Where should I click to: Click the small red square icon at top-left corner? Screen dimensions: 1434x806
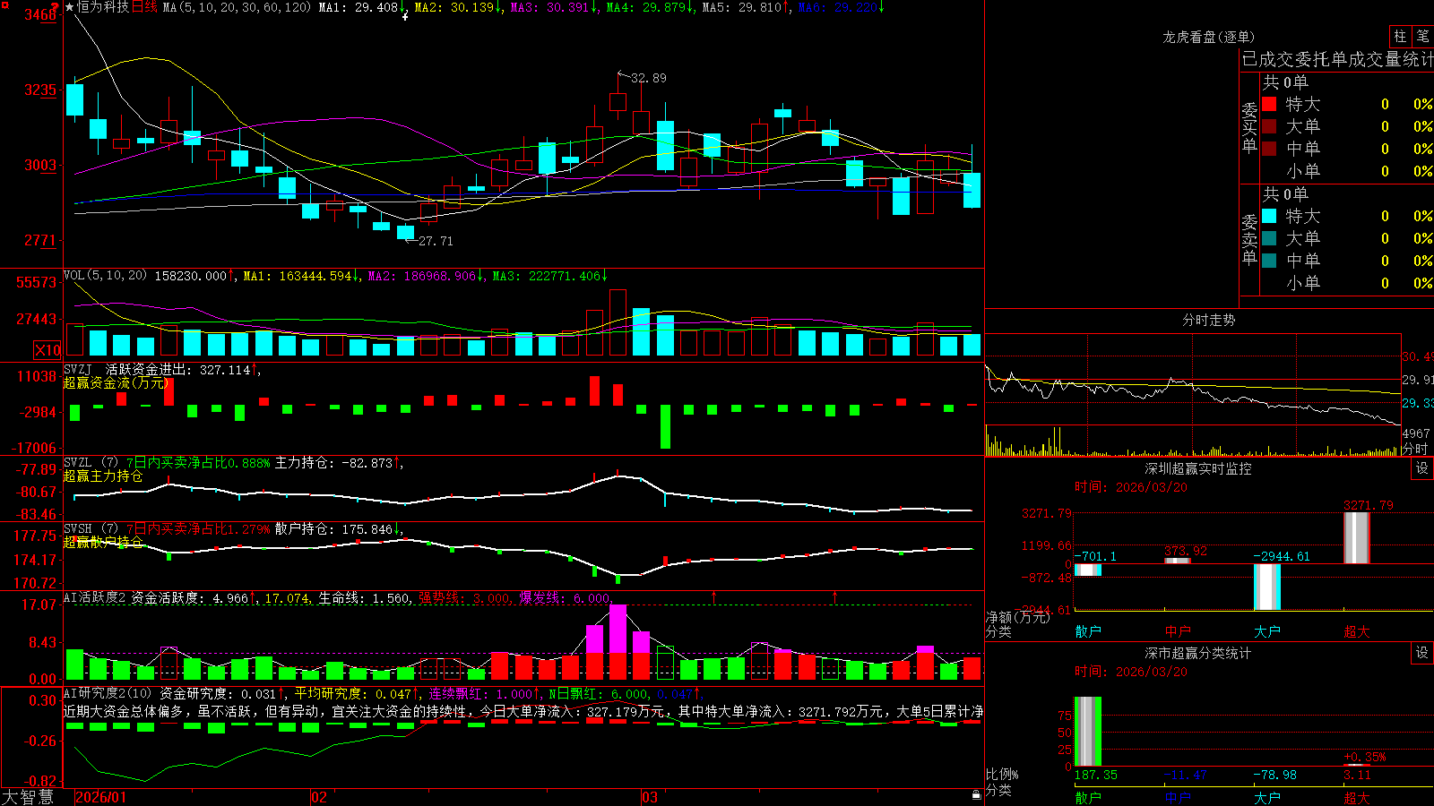point(4,4)
